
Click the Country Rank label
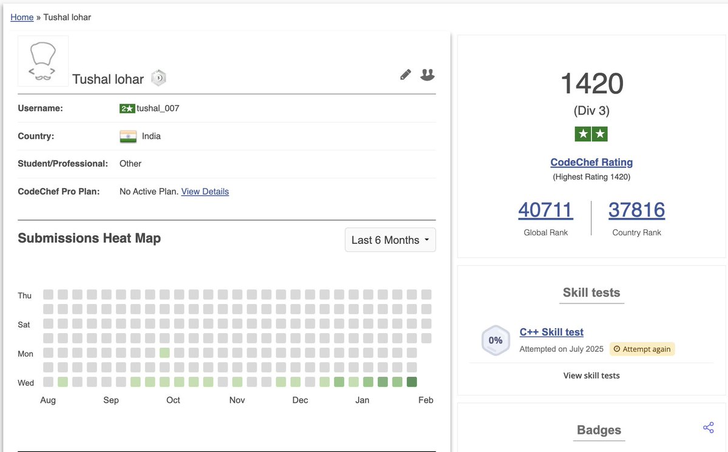tap(636, 232)
